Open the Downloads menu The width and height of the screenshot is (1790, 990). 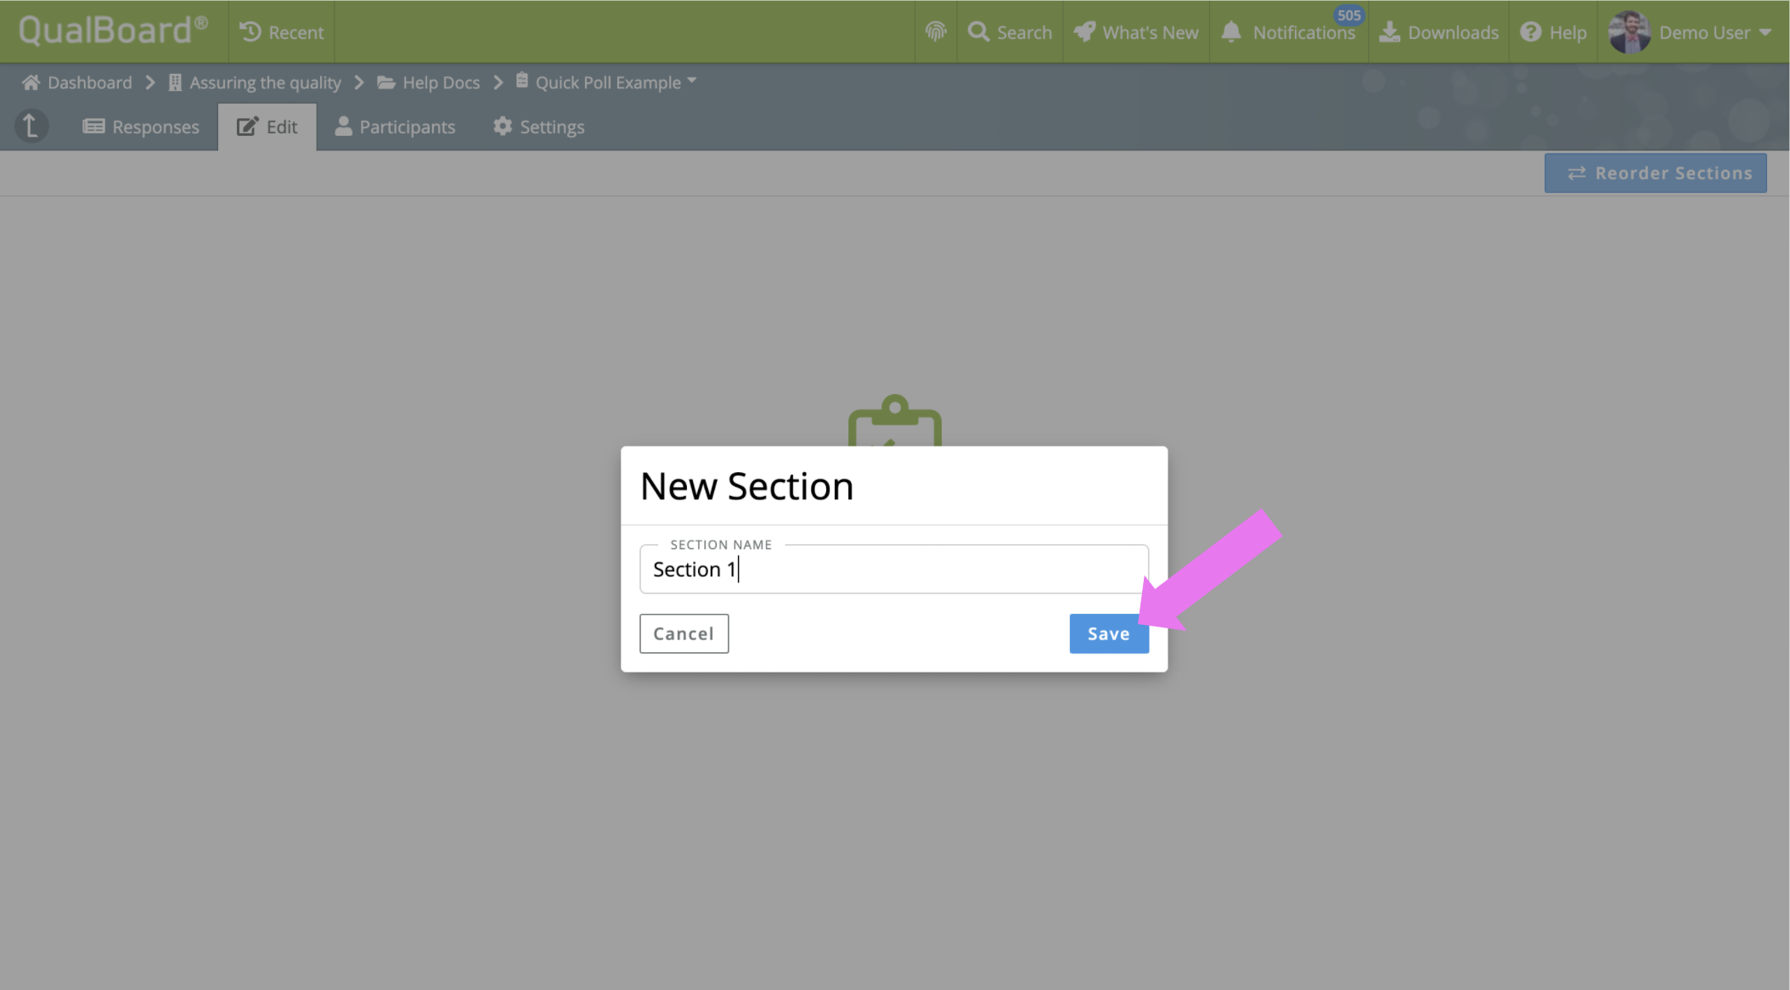click(1438, 32)
